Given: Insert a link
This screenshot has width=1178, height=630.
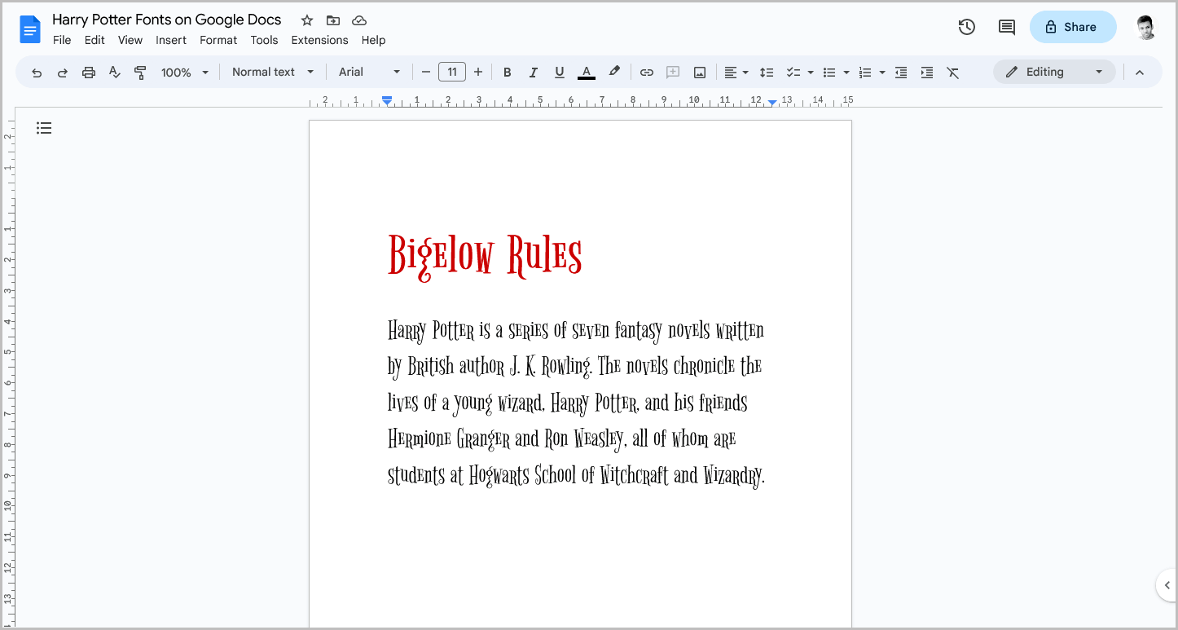Looking at the screenshot, I should click(x=646, y=72).
